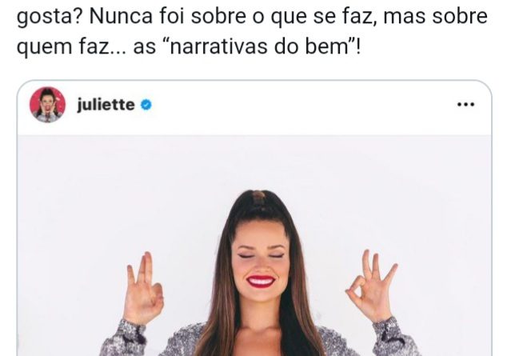Click the empty header area beside juliette's name
The image size is (515, 356).
pyautogui.click(x=302, y=105)
